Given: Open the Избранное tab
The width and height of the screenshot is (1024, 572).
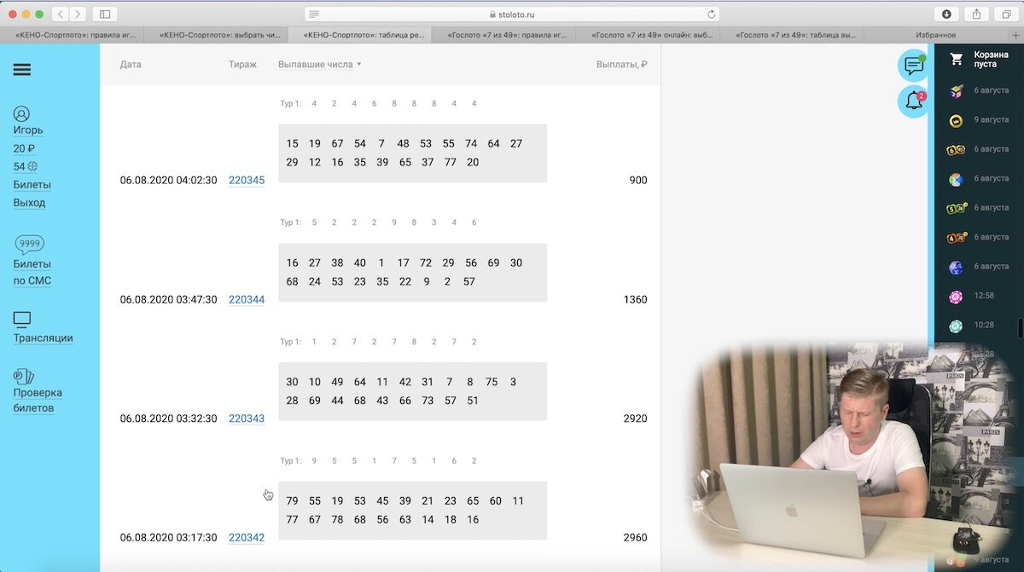Looking at the screenshot, I should 935,35.
